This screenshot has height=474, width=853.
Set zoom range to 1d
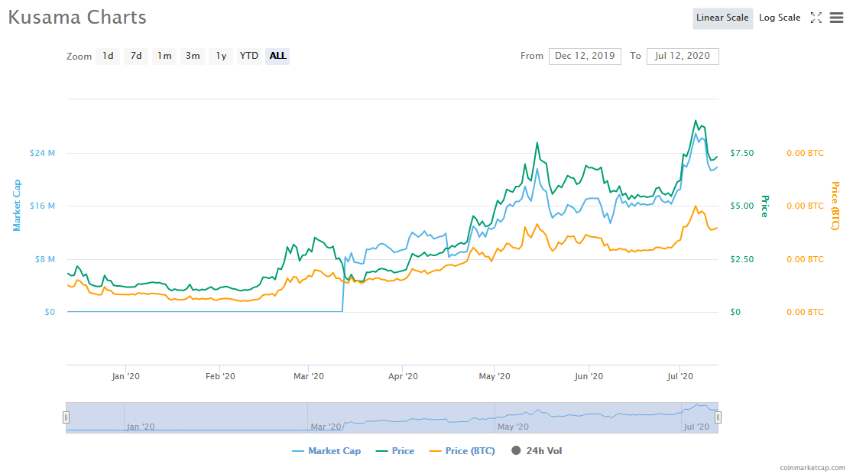coord(108,56)
